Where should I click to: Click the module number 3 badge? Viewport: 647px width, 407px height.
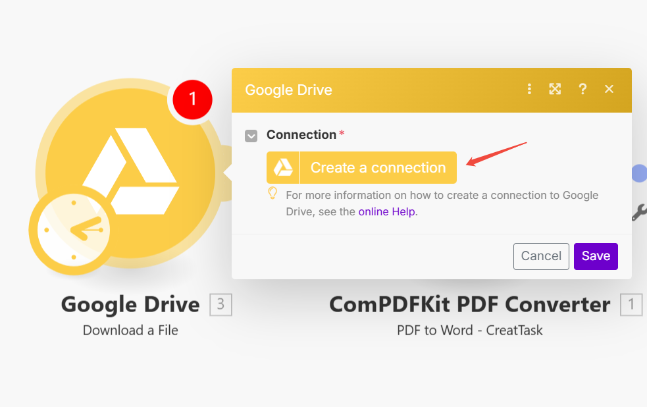[x=220, y=305]
